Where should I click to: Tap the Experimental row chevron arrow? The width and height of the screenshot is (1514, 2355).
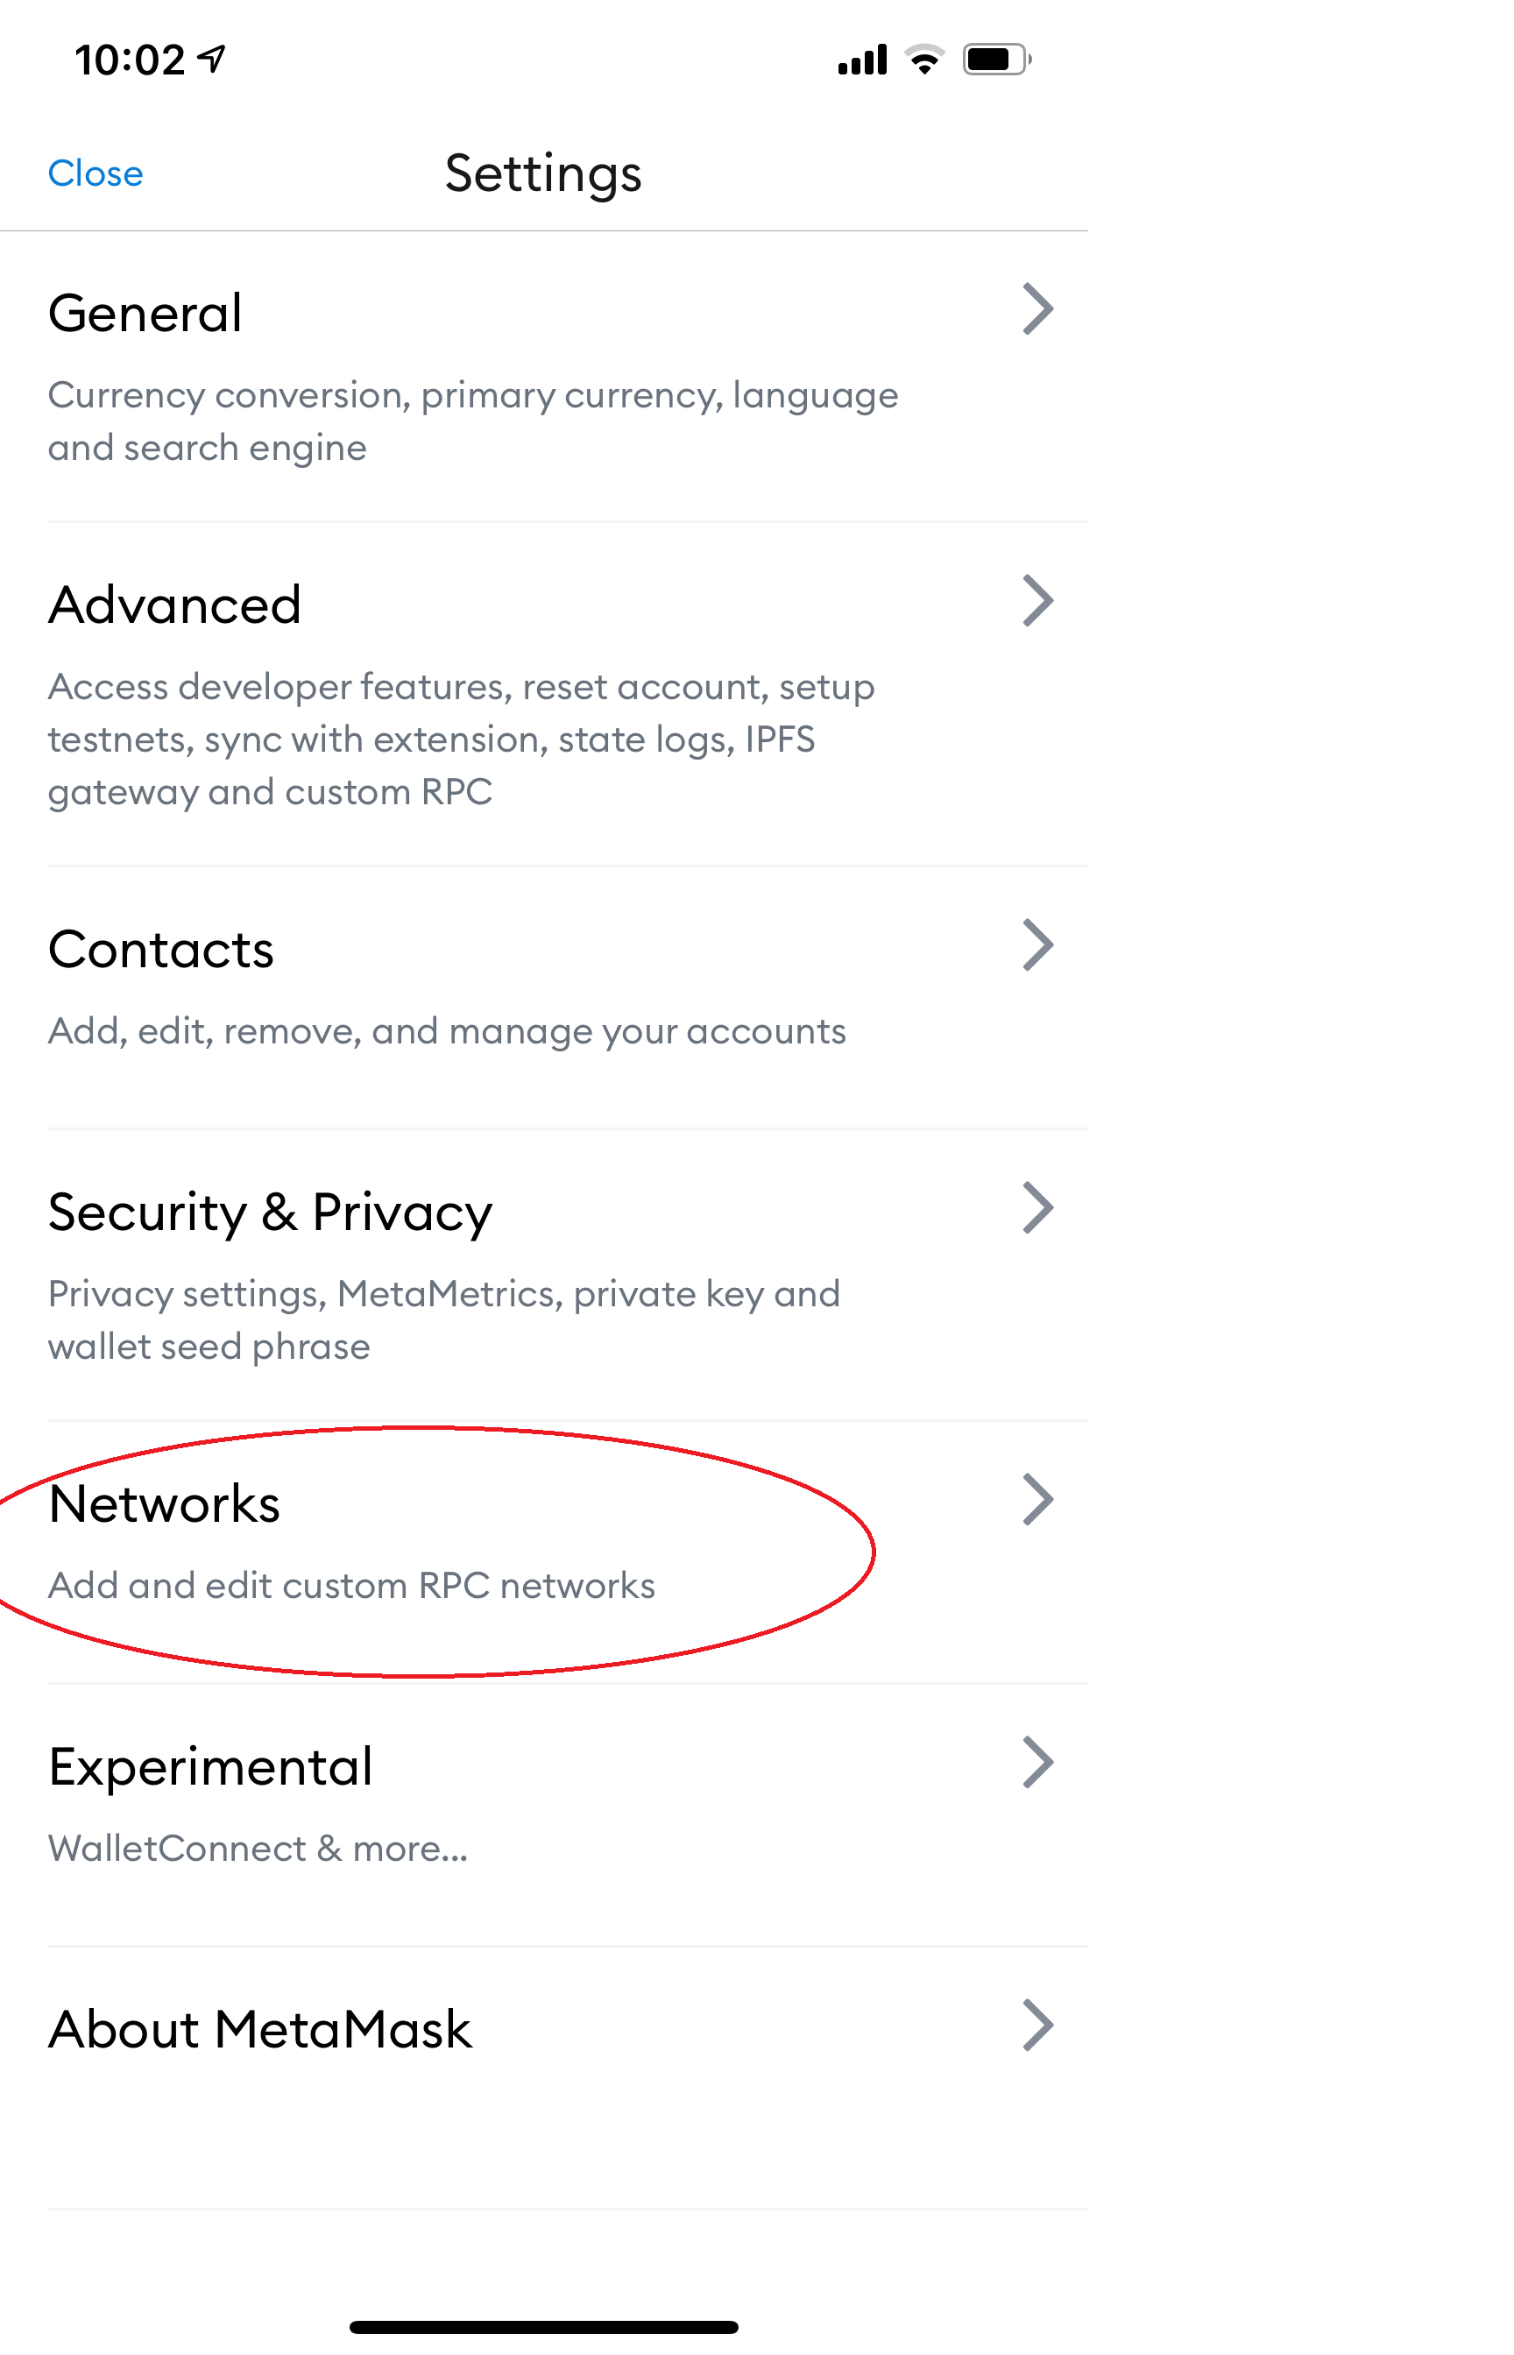pos(1037,1763)
